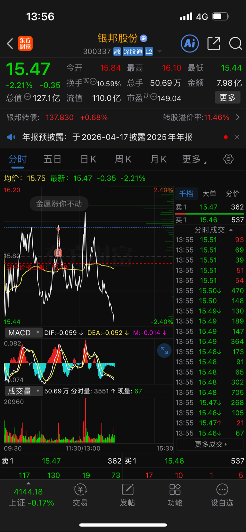The width and height of the screenshot is (246, 532).
Task: Open the Ai assistant icon
Action: 190,44
